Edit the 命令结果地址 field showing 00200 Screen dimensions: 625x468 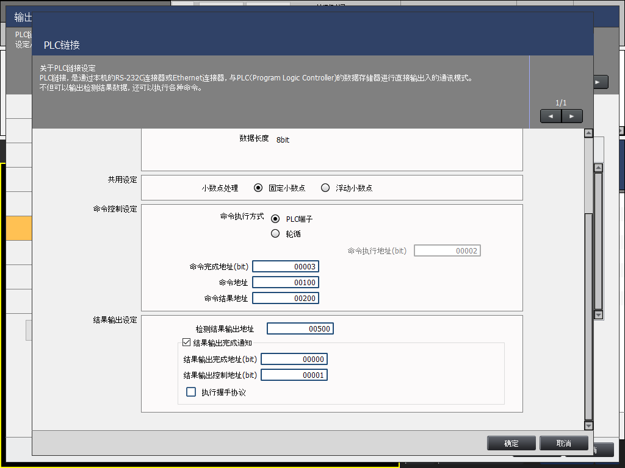(286, 298)
